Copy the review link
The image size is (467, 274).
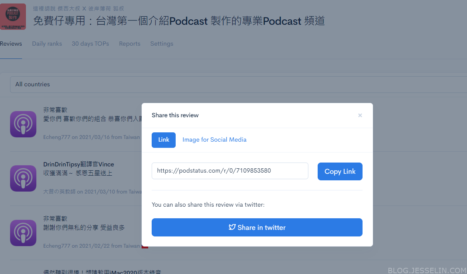pyautogui.click(x=340, y=171)
